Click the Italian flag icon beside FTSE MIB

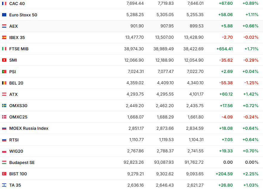[4, 49]
